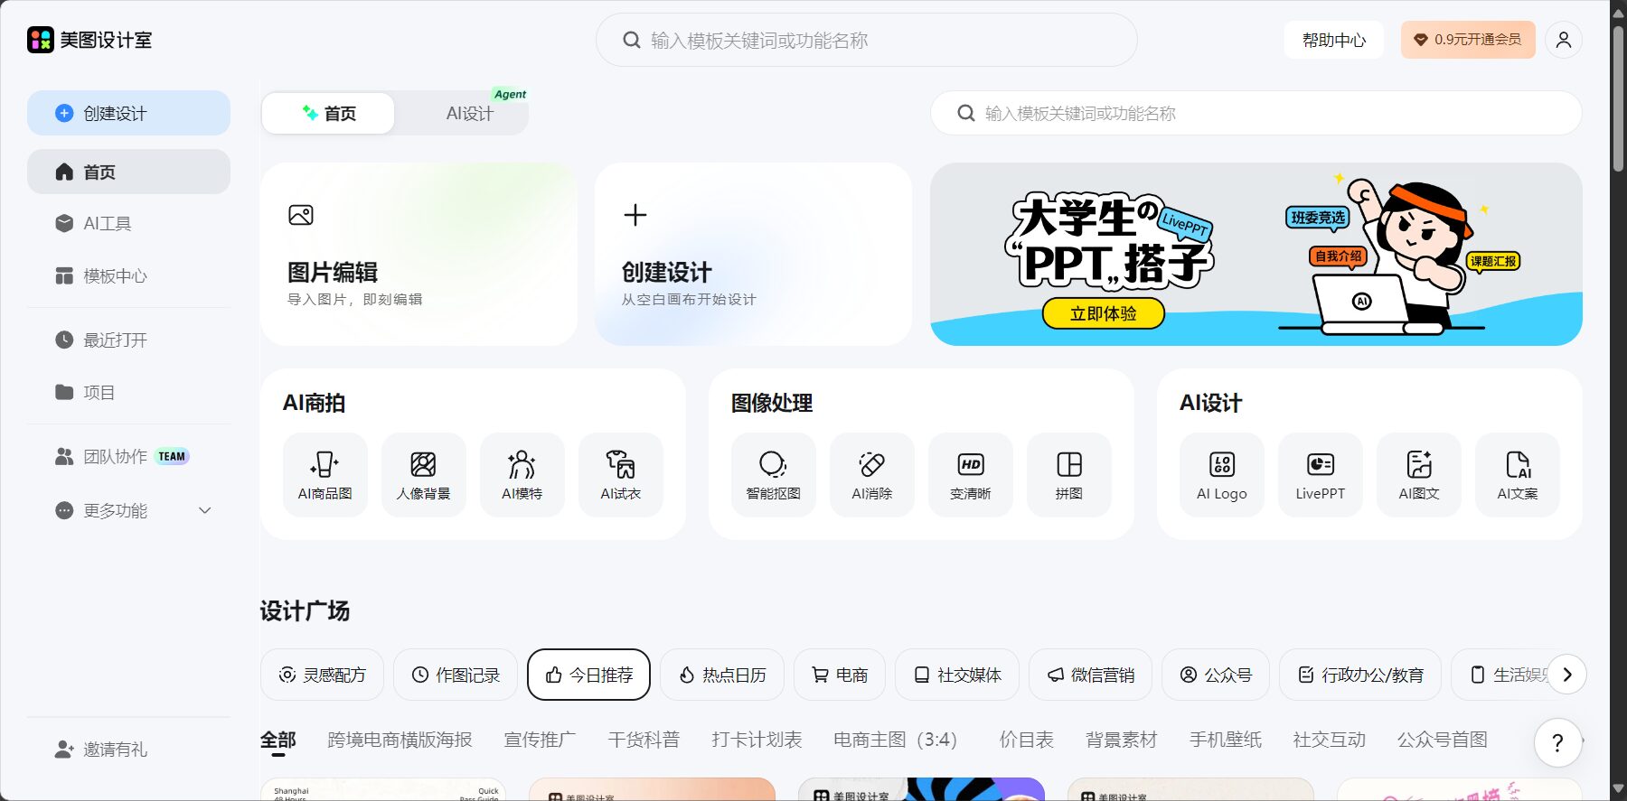Select the 社交媒体 chip
1627x801 pixels.
point(957,675)
